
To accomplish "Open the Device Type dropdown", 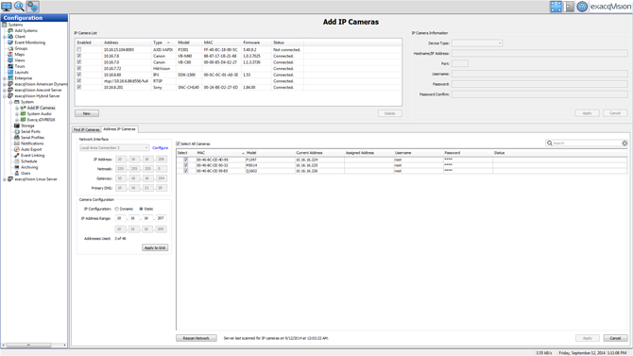I will click(477, 43).
